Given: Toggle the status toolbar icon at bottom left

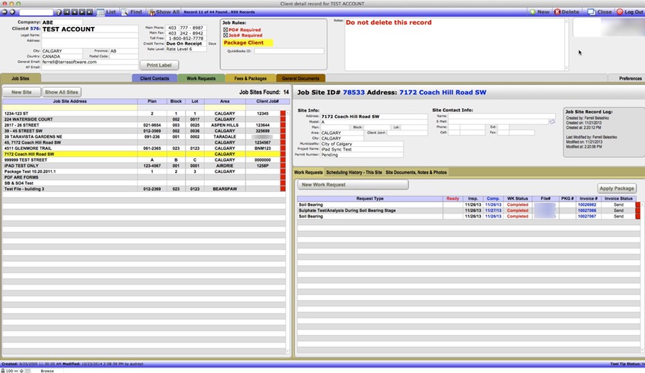Looking at the screenshot, I should pos(28,370).
